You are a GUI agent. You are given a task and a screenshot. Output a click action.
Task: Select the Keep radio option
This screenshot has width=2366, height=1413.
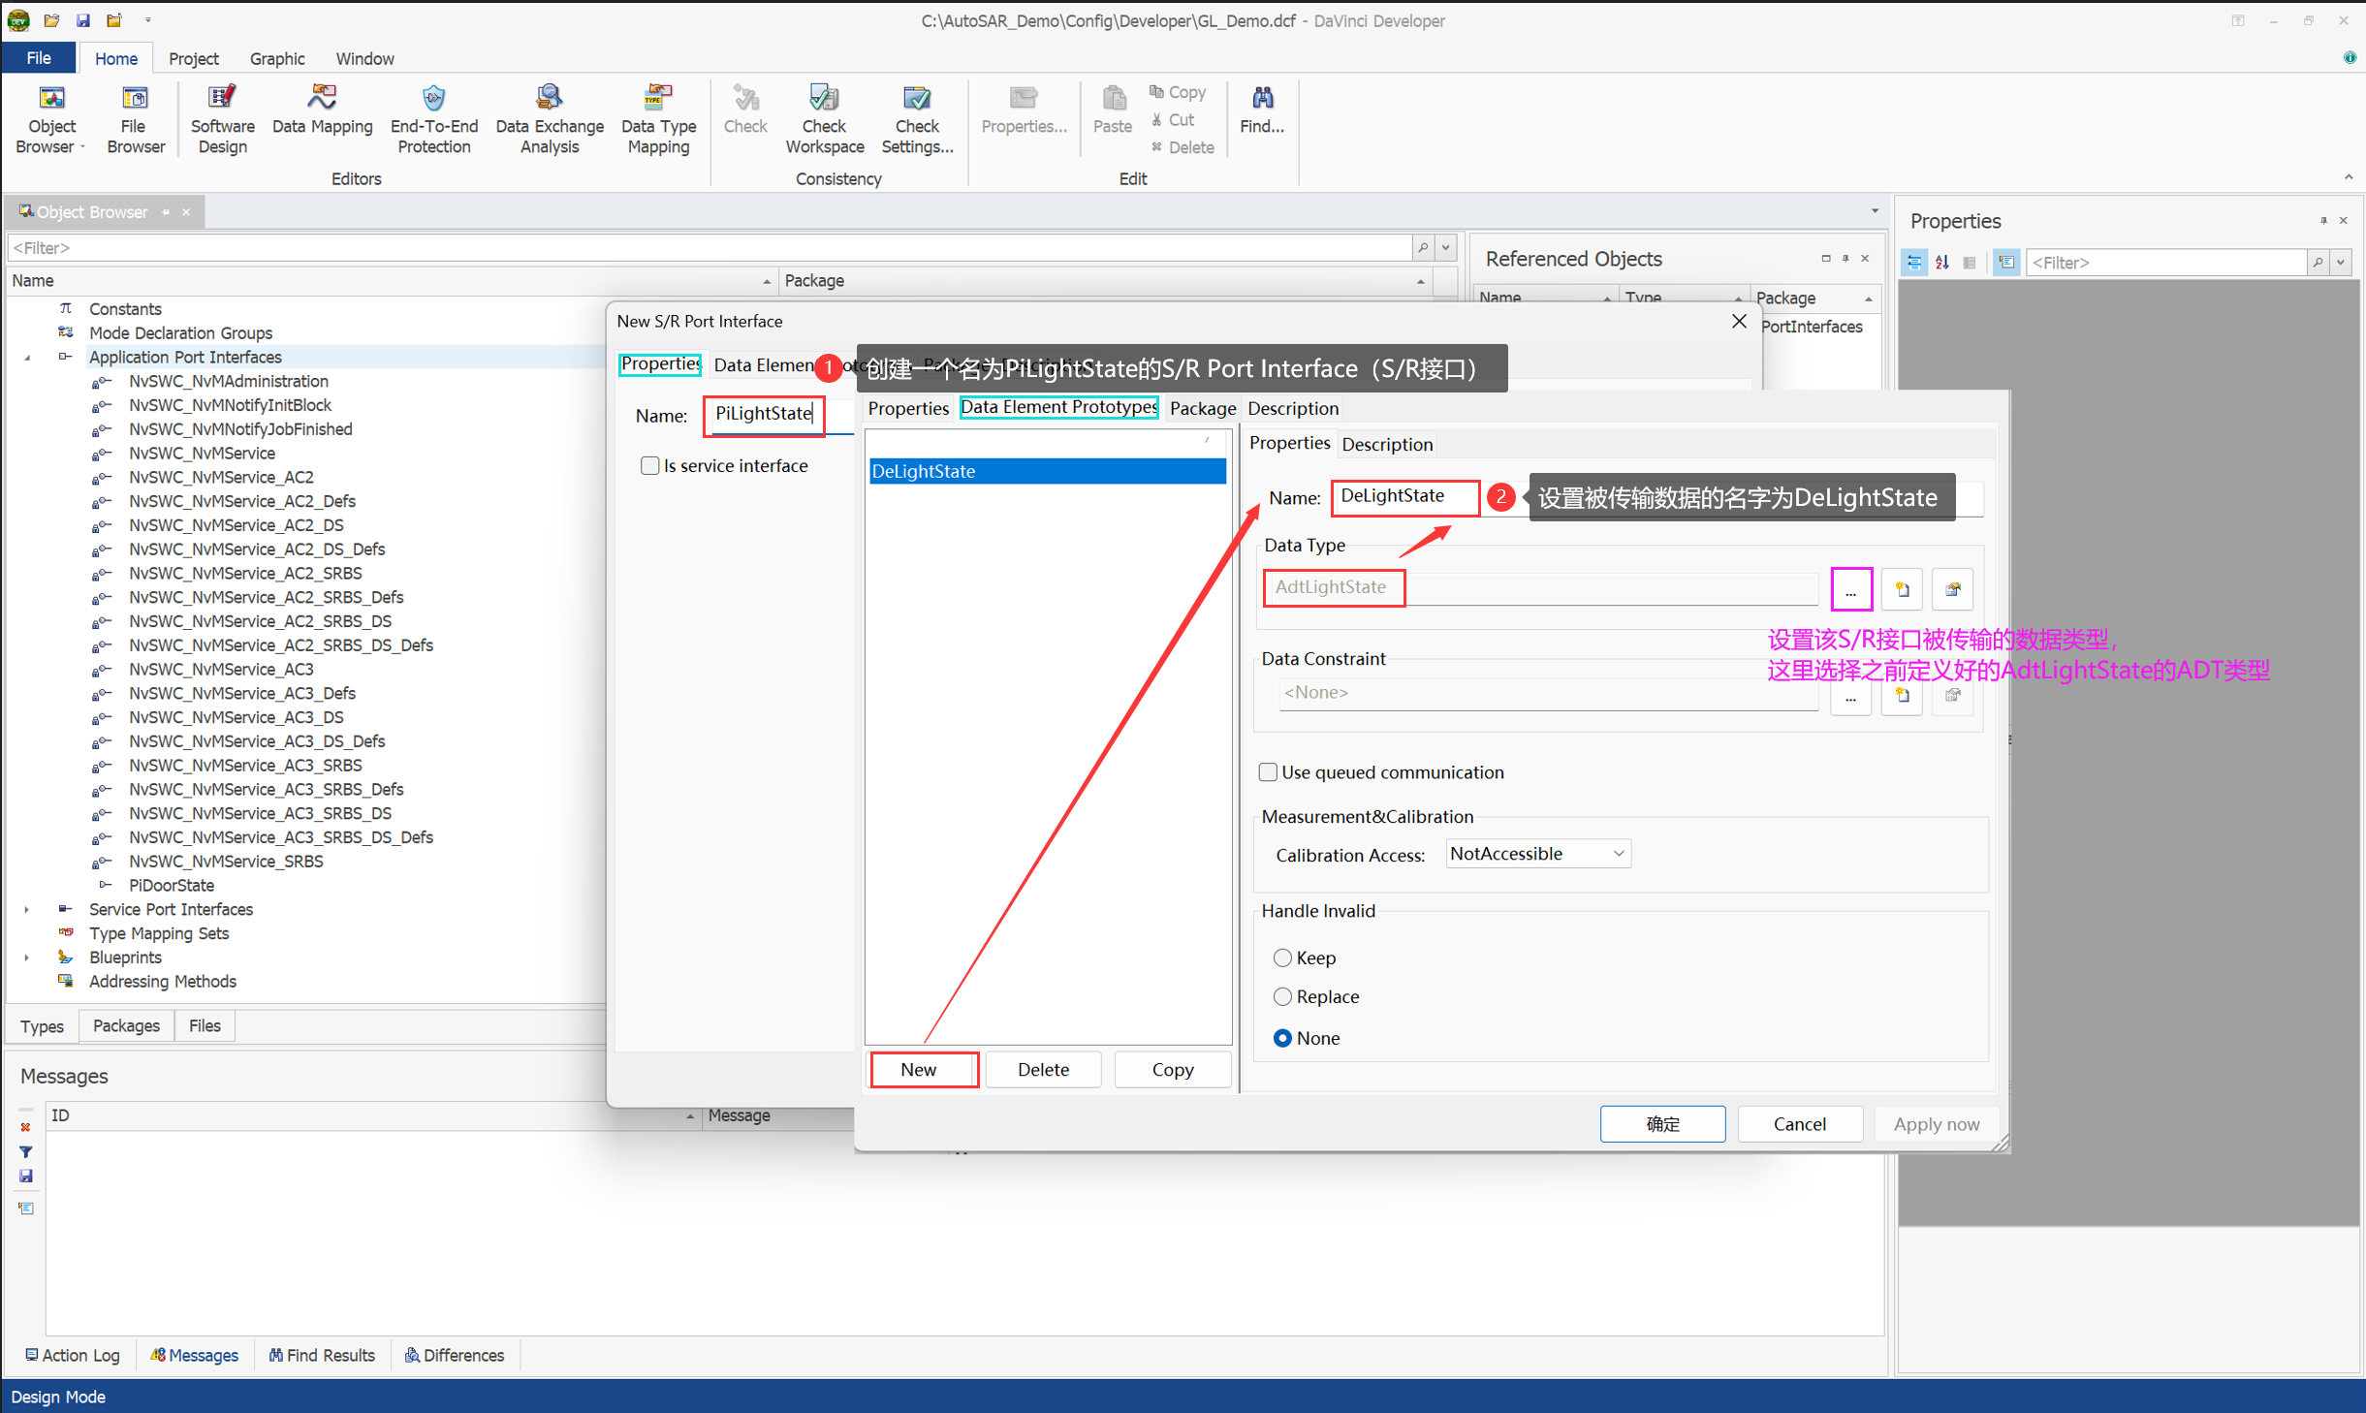[1282, 958]
